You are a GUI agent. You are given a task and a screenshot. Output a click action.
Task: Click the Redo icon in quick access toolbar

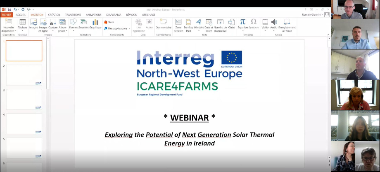(23, 9)
